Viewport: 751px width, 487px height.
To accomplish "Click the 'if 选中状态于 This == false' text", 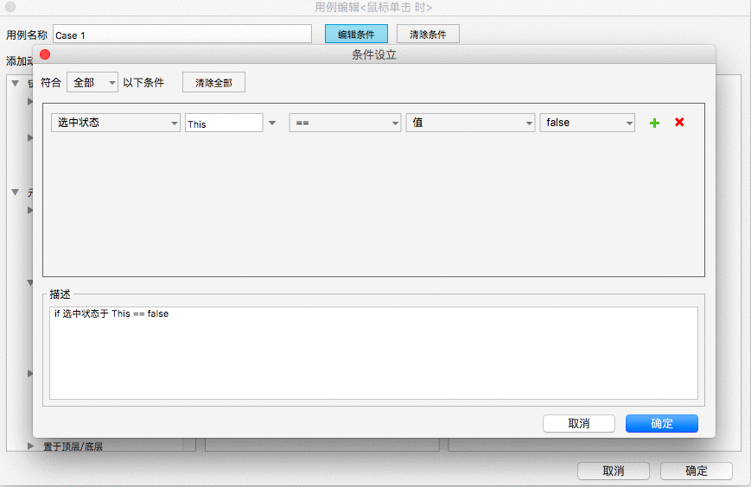I will tap(111, 313).
